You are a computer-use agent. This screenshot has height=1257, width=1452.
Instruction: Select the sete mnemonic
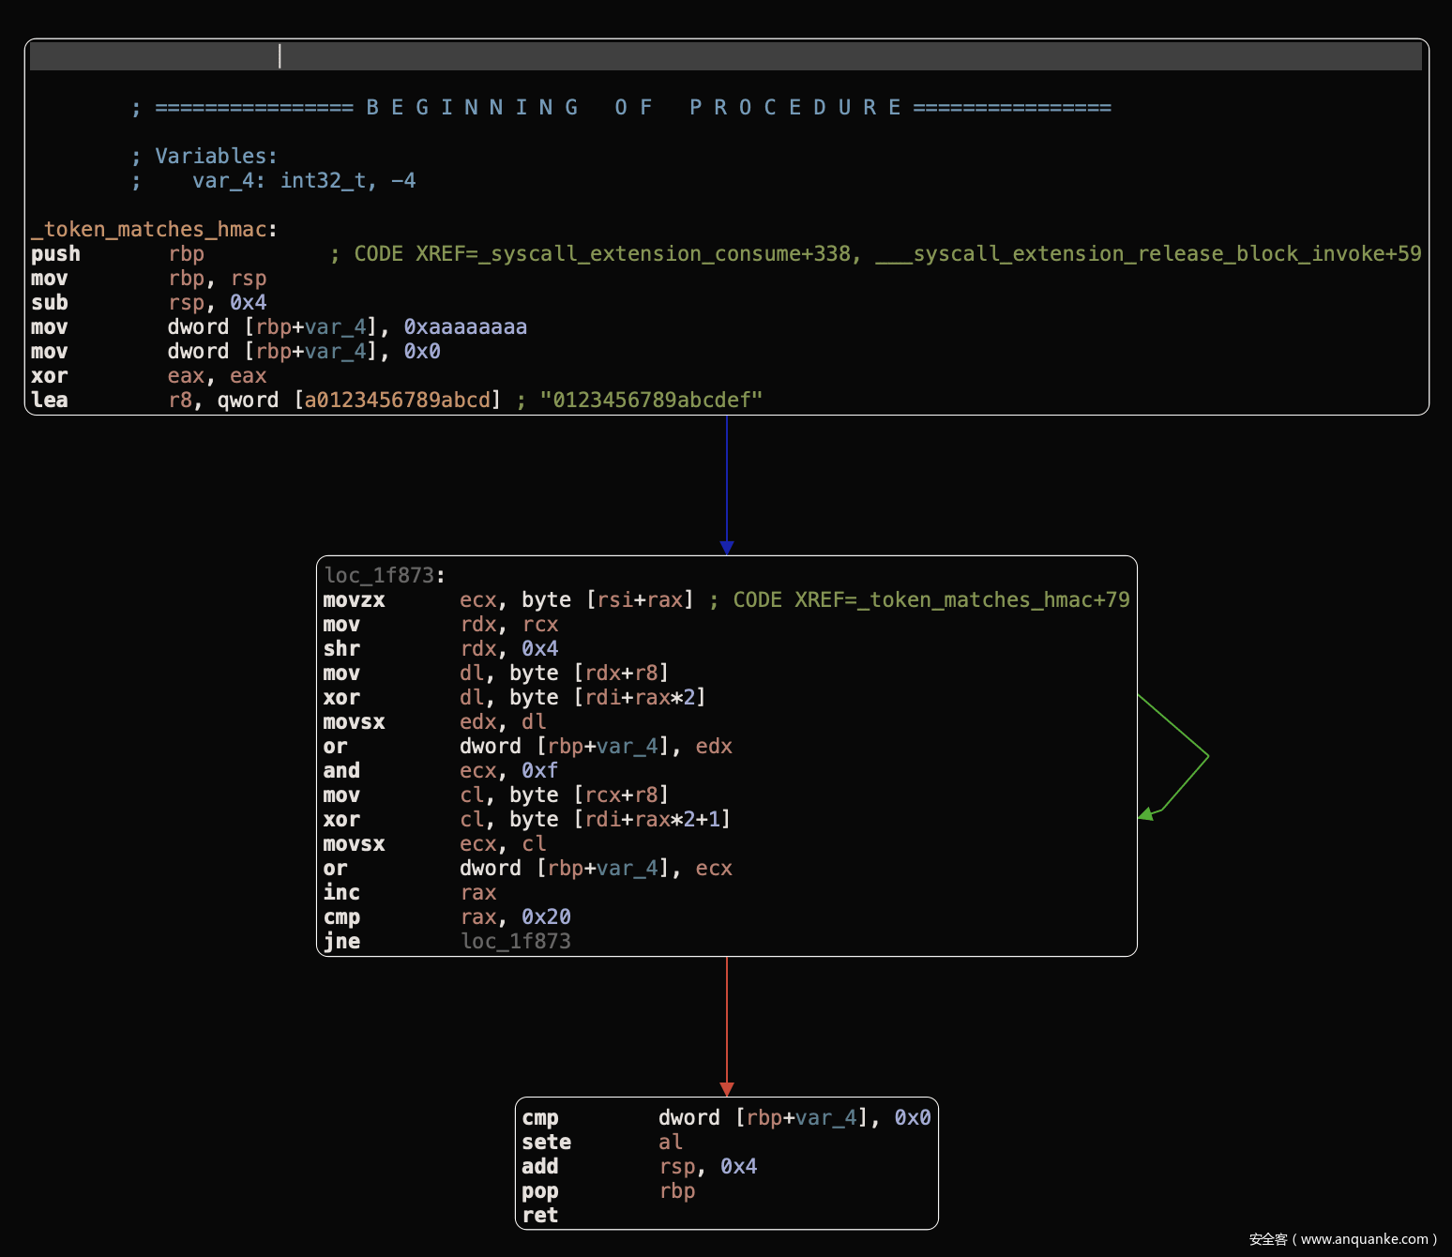546,1143
